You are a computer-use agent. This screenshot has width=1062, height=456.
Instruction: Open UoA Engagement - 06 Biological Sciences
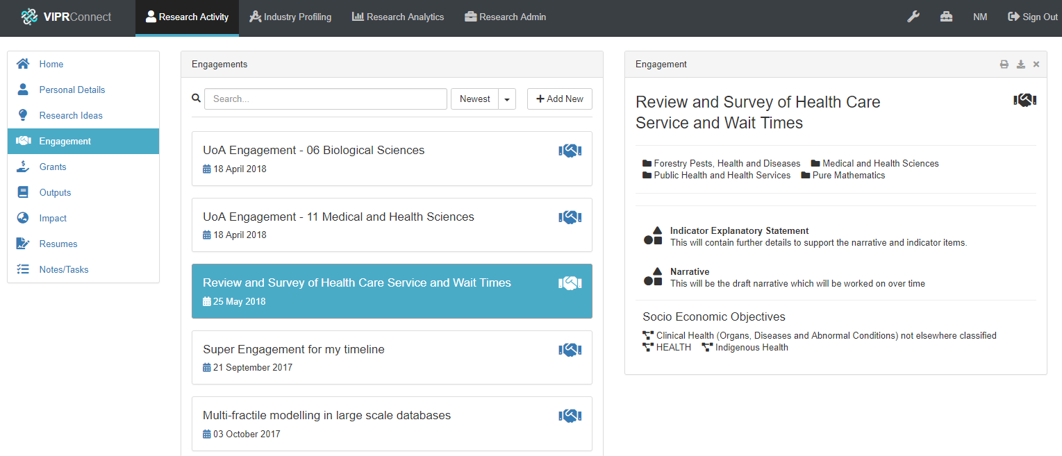(x=392, y=158)
